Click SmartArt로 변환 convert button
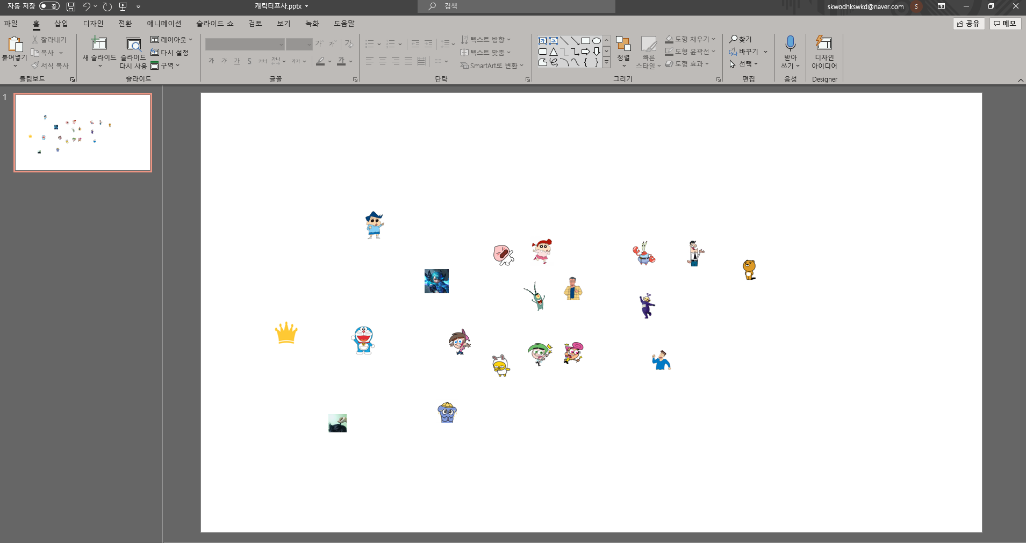Screen dimensions: 1026x543 point(492,66)
